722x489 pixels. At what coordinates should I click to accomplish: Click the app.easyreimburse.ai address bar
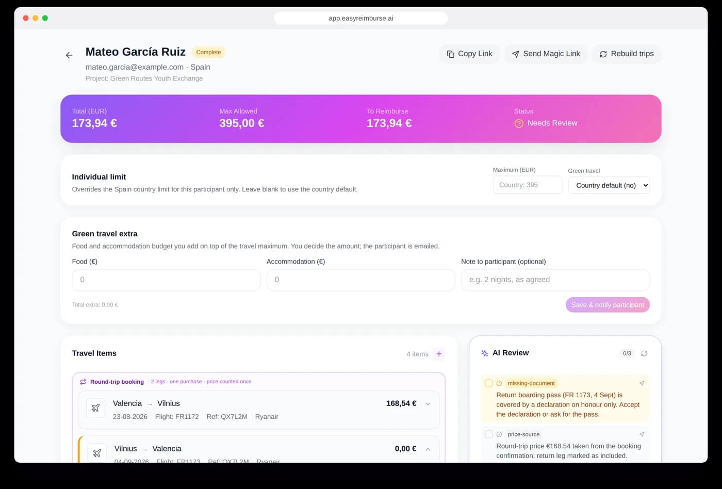coord(361,18)
